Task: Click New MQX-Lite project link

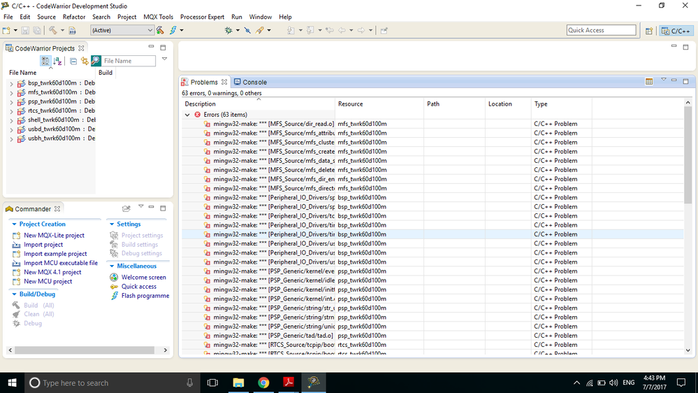Action: 54,236
